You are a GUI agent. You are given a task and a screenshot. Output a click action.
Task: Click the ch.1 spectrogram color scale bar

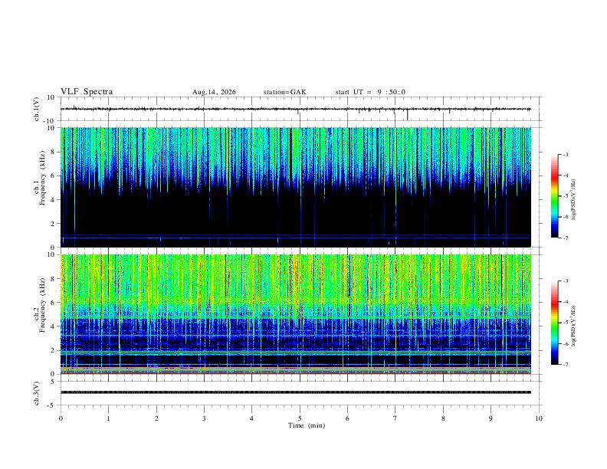pyautogui.click(x=555, y=196)
